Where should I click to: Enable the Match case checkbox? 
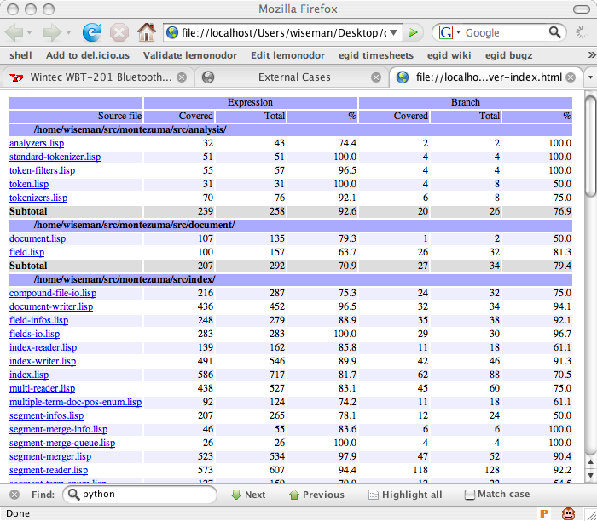[470, 495]
